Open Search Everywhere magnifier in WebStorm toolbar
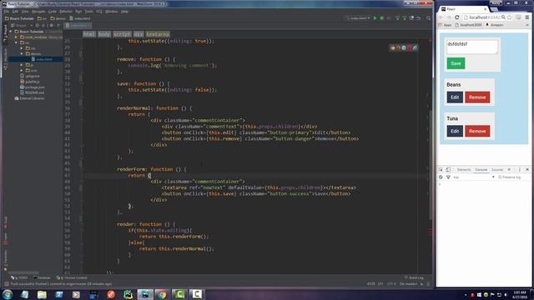 (428, 18)
